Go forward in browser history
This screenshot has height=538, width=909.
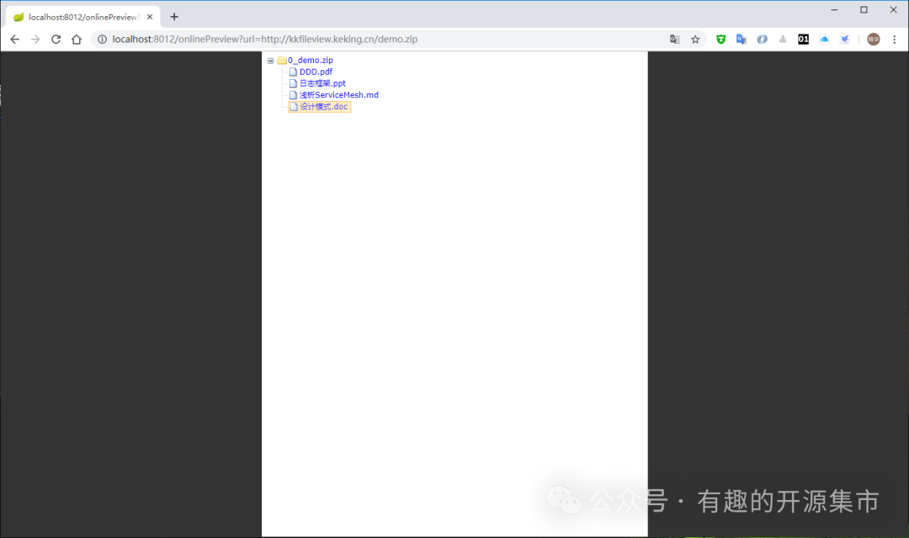pos(35,40)
